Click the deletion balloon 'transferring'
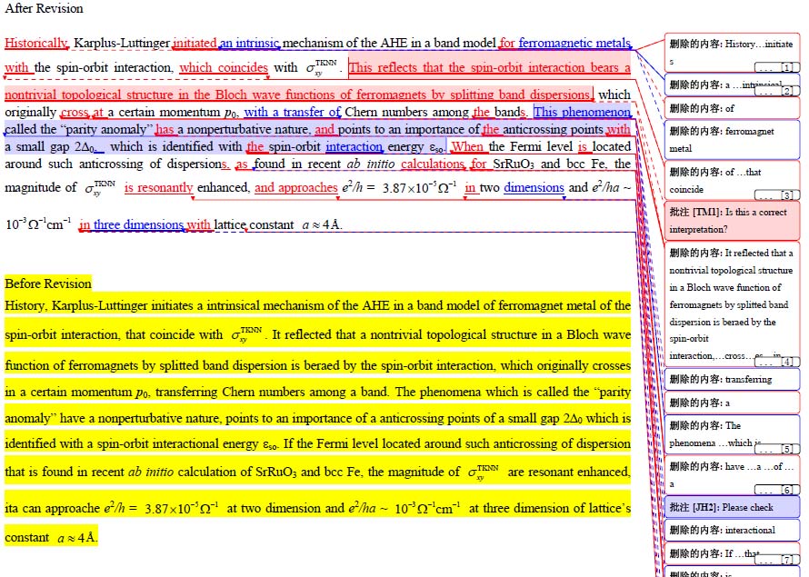The height and width of the screenshot is (577, 809). (732, 380)
